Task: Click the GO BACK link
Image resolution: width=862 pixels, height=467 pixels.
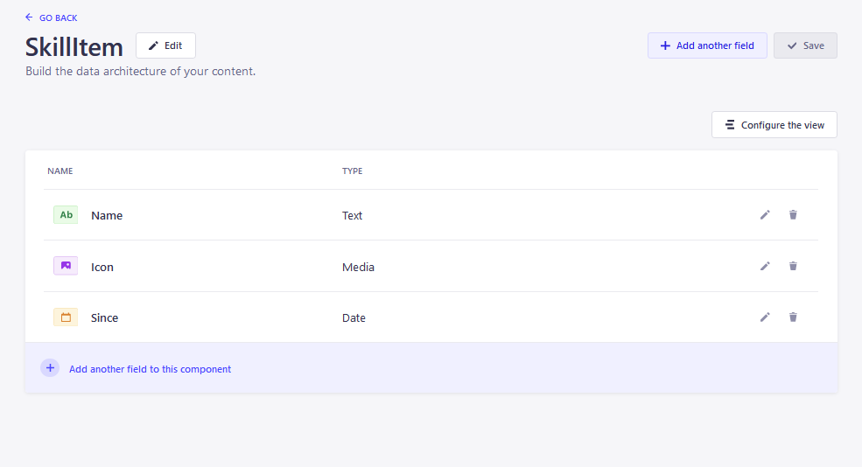Action: click(x=51, y=17)
